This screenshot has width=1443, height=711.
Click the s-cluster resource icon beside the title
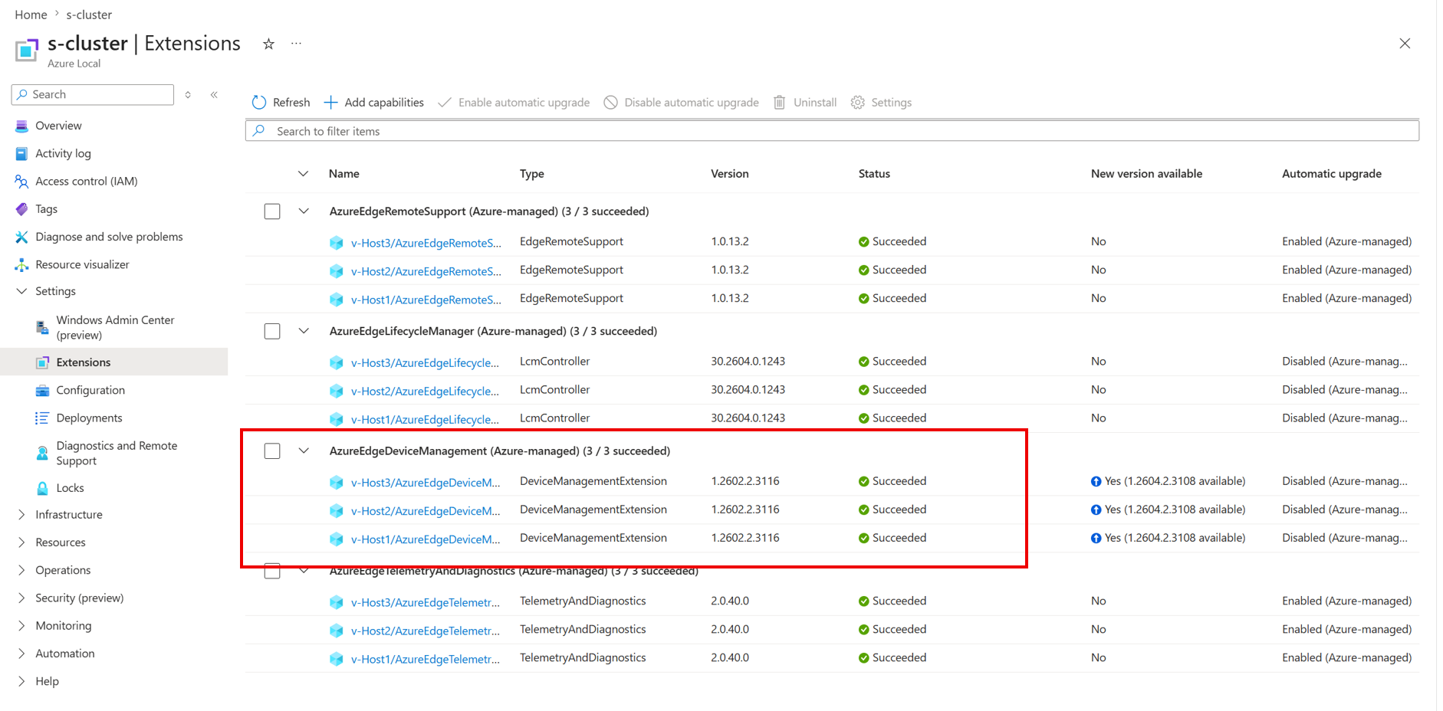pos(26,50)
